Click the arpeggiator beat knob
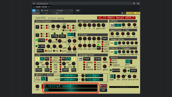Viewport: 172px width, 97px height. tap(105, 59)
